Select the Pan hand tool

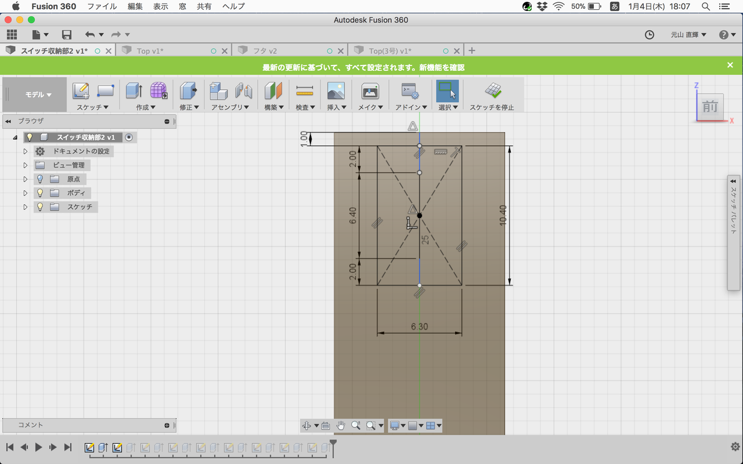[341, 426]
